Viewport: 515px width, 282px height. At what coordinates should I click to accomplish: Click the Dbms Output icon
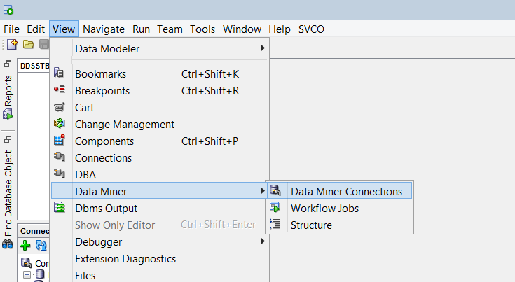pyautogui.click(x=60, y=207)
